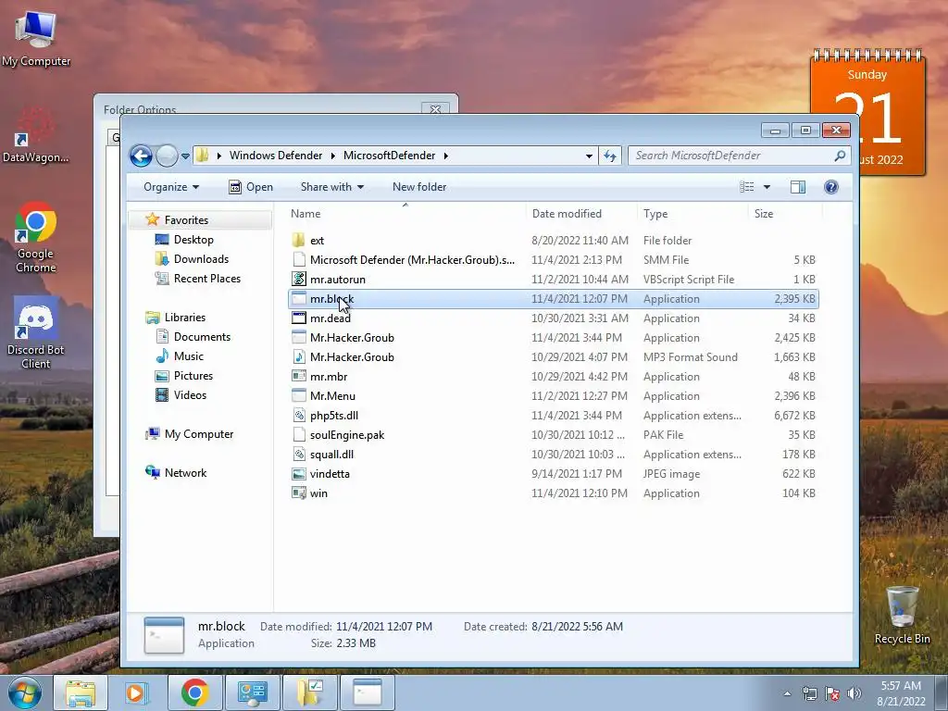This screenshot has width=948, height=711.
Task: Click the Refresh button beside address bar
Action: click(x=610, y=156)
